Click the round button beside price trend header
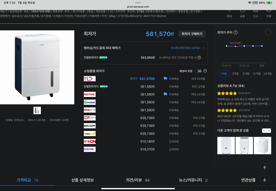 point(268,32)
